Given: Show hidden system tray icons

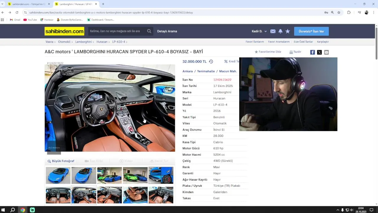Looking at the screenshot, I should 338,210.
